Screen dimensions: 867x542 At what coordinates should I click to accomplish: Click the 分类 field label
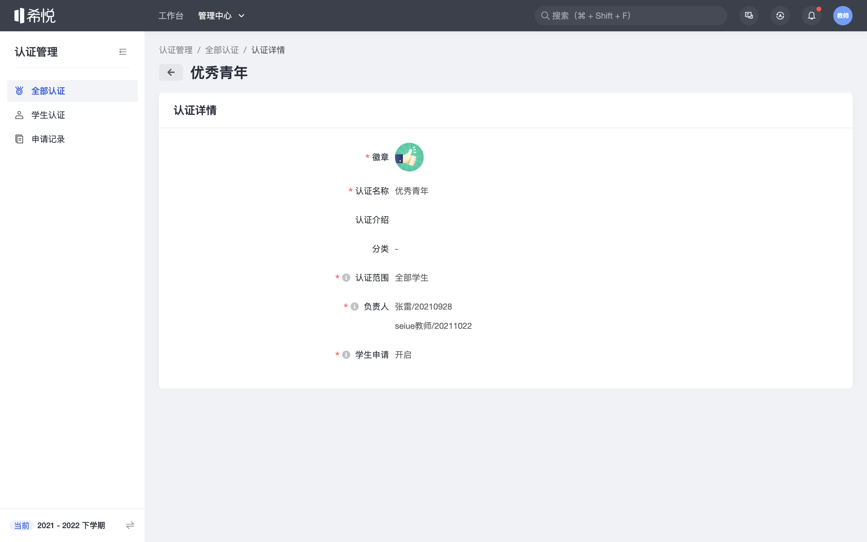pyautogui.click(x=381, y=249)
